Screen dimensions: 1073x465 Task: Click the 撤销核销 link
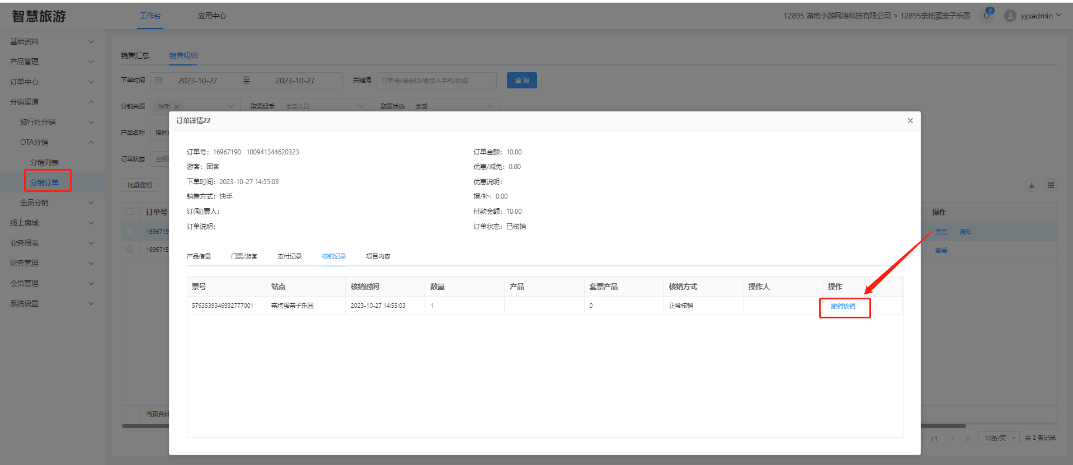[x=843, y=306]
